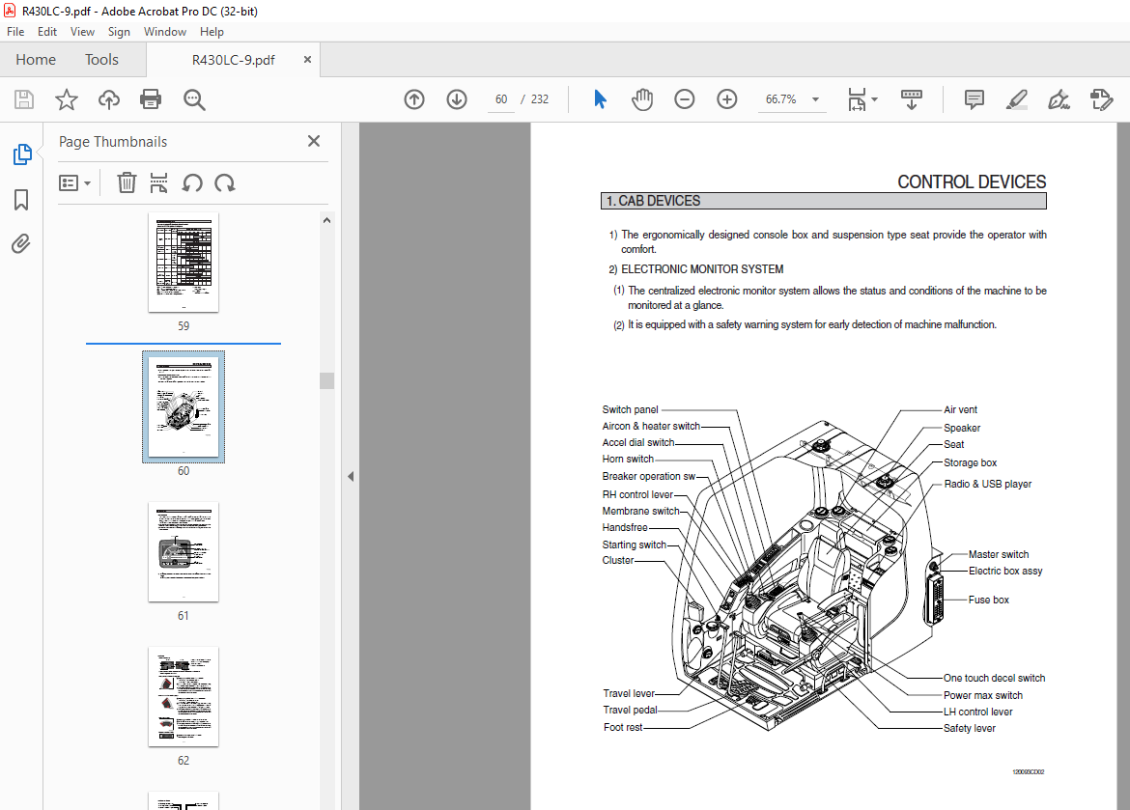Delete selected page with trash icon
This screenshot has height=810, width=1130.
(x=127, y=183)
